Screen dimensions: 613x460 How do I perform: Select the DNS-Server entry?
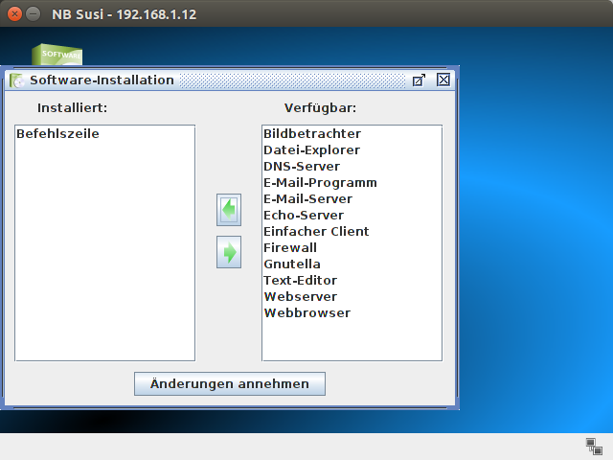[x=302, y=167]
